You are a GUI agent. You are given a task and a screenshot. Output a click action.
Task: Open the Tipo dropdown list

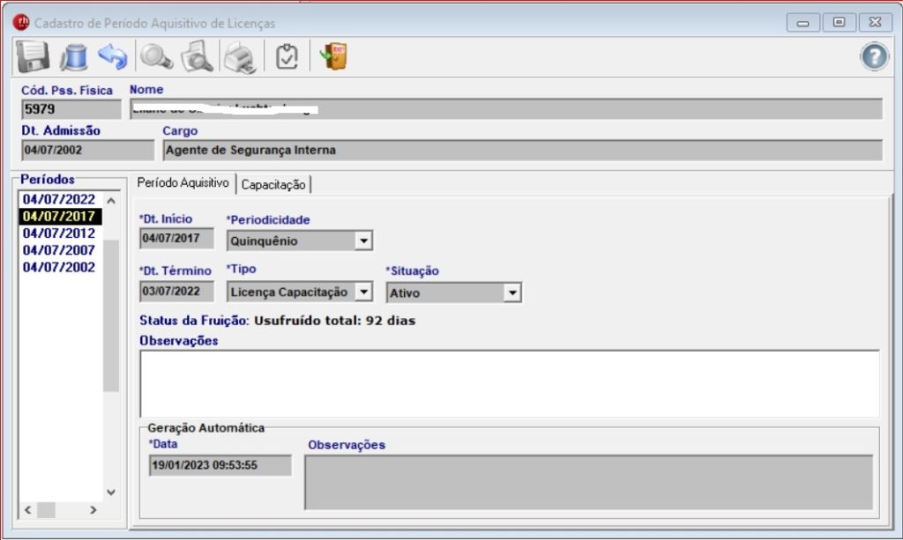pos(362,292)
